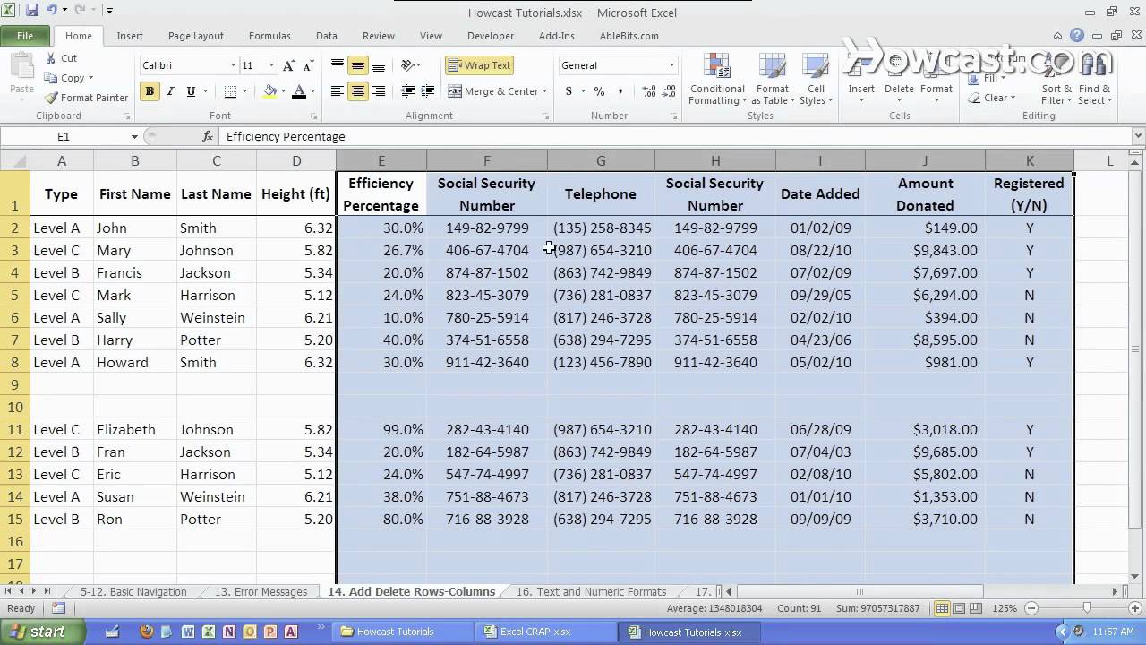Expand the Clear dropdown in Editing

point(1012,98)
